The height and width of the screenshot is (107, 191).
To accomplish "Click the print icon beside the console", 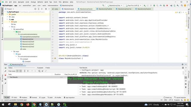I will click(x=186, y=84).
